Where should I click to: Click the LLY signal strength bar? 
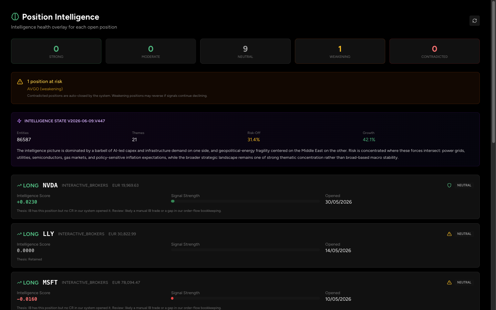coord(245,250)
